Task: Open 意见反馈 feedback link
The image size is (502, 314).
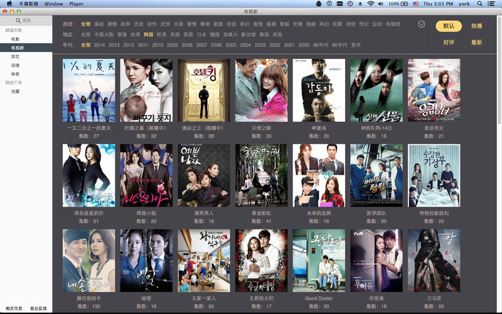Action: point(38,308)
